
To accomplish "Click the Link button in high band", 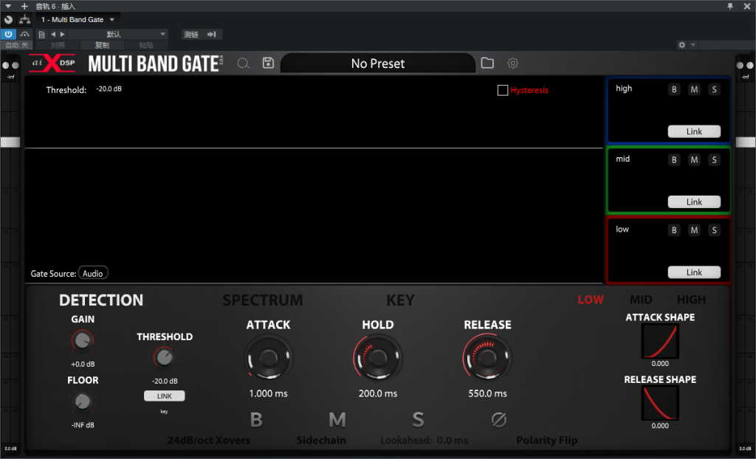I will point(694,131).
